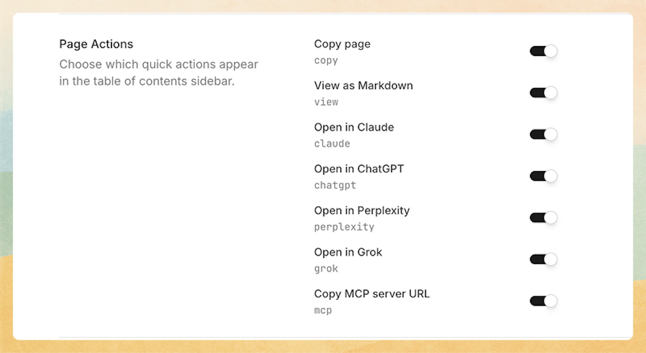Toggle off Open in Claude action
Viewport: 646px width, 353px height.
pyautogui.click(x=543, y=134)
